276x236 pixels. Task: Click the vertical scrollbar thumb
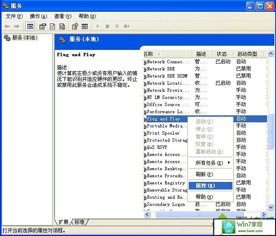click(x=271, y=131)
